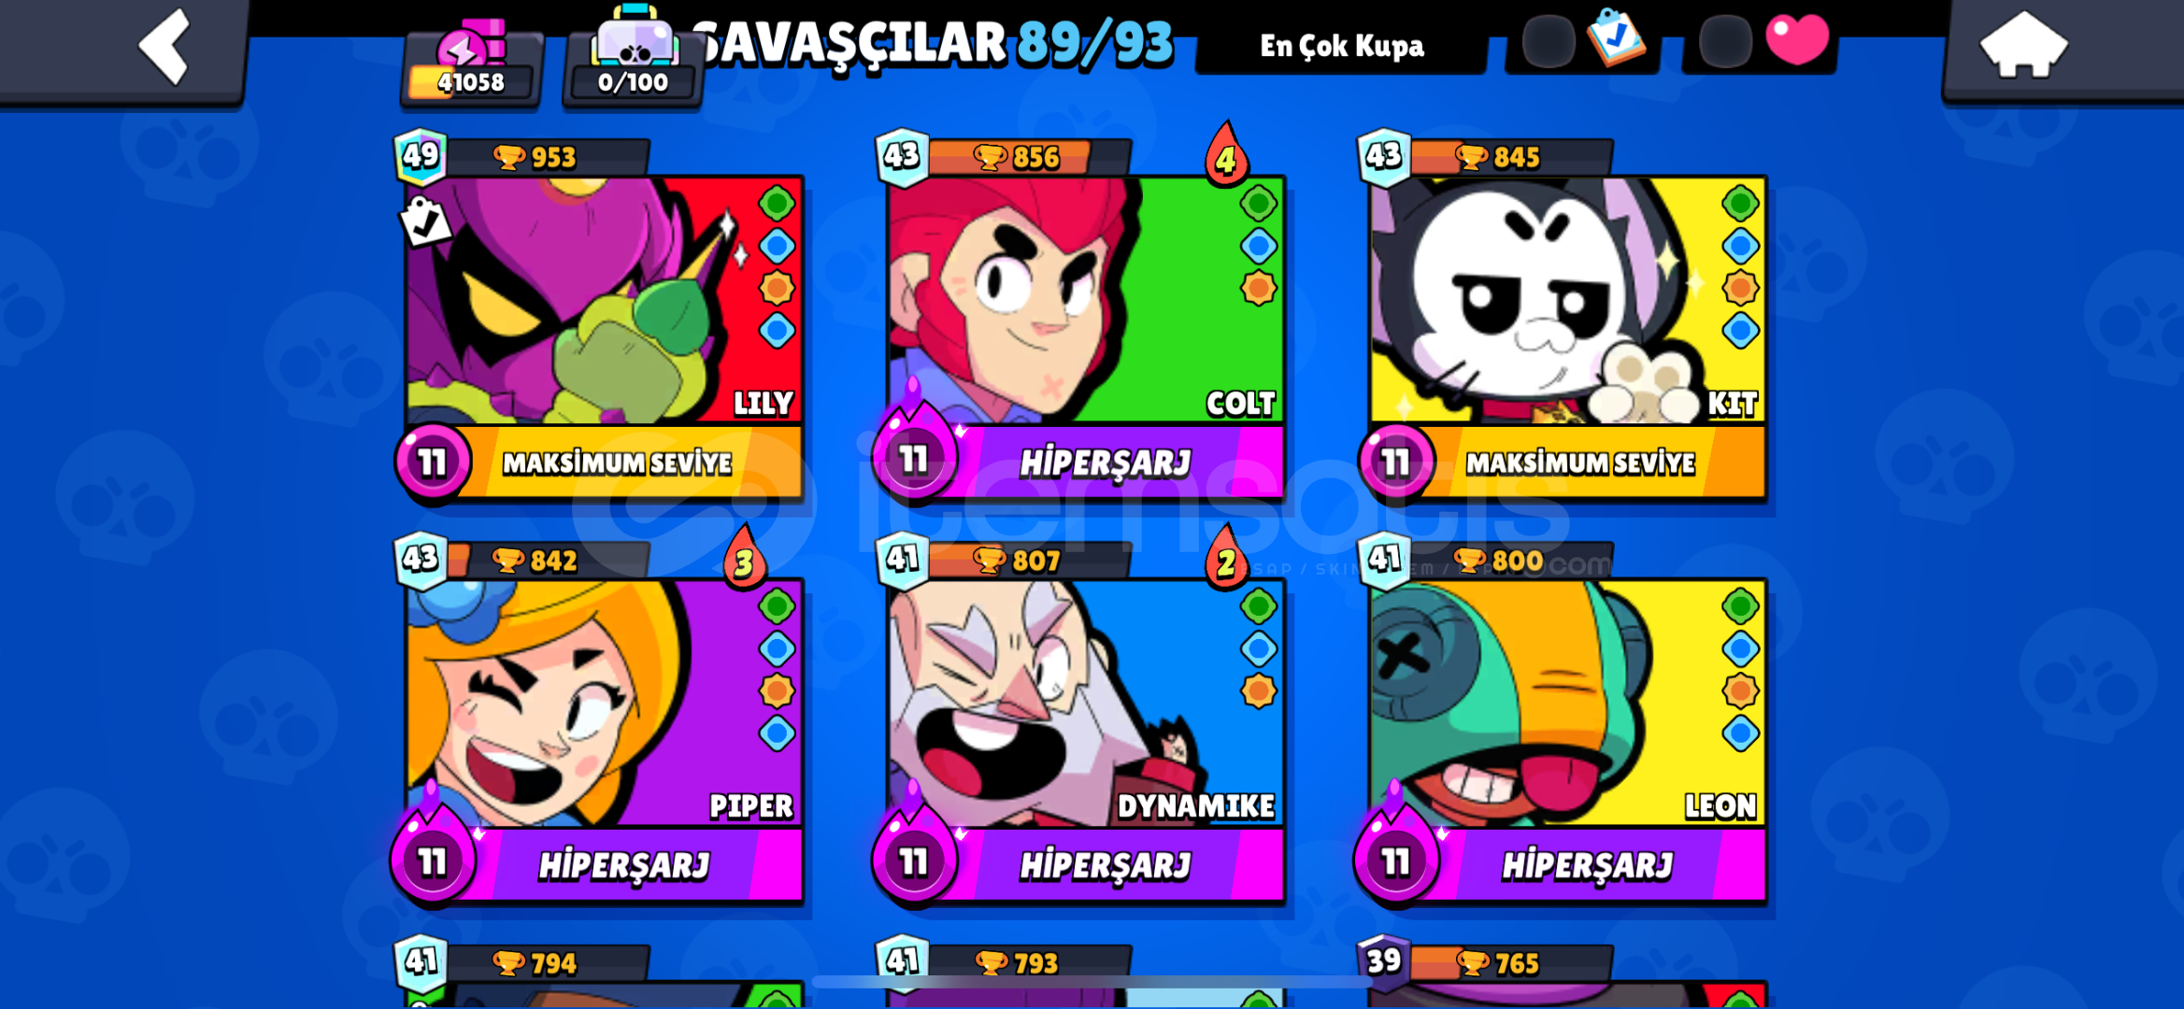The image size is (2184, 1009).
Task: Select Colt's Hiperşarj banner
Action: [x=1105, y=462]
